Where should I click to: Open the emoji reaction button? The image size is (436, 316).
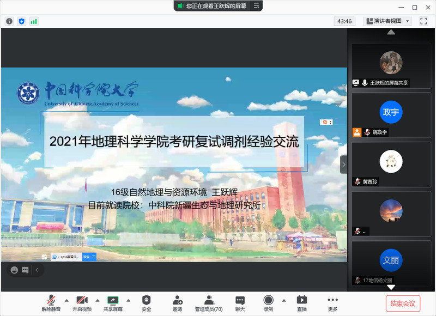point(14,270)
